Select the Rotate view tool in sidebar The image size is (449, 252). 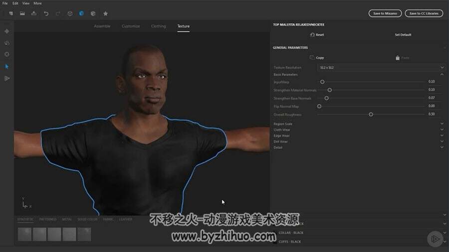click(7, 43)
